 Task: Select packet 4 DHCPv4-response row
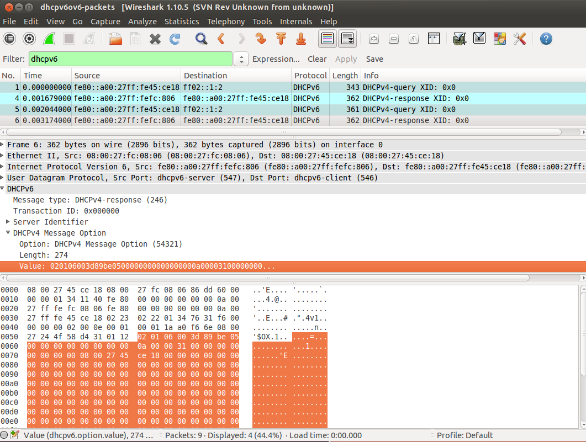293,99
